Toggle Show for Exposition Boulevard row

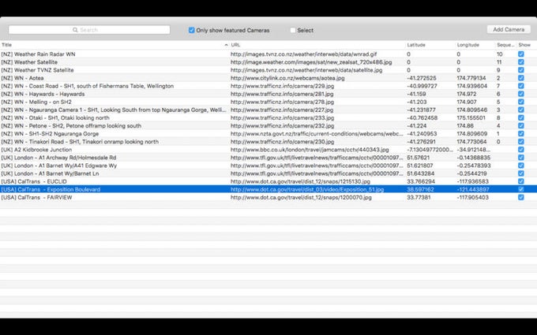(521, 189)
